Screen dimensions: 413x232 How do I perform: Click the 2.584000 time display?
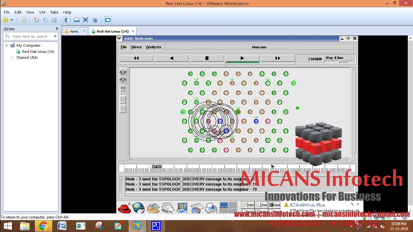point(315,59)
